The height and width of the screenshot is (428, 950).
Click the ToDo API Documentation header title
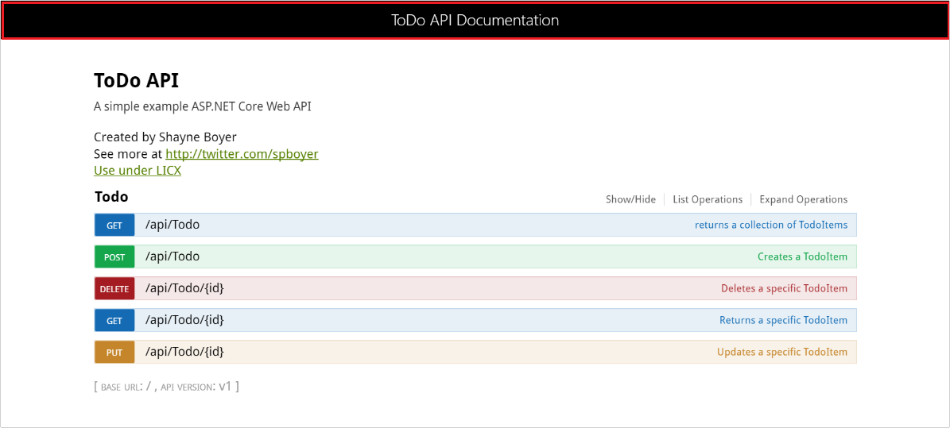pos(475,20)
